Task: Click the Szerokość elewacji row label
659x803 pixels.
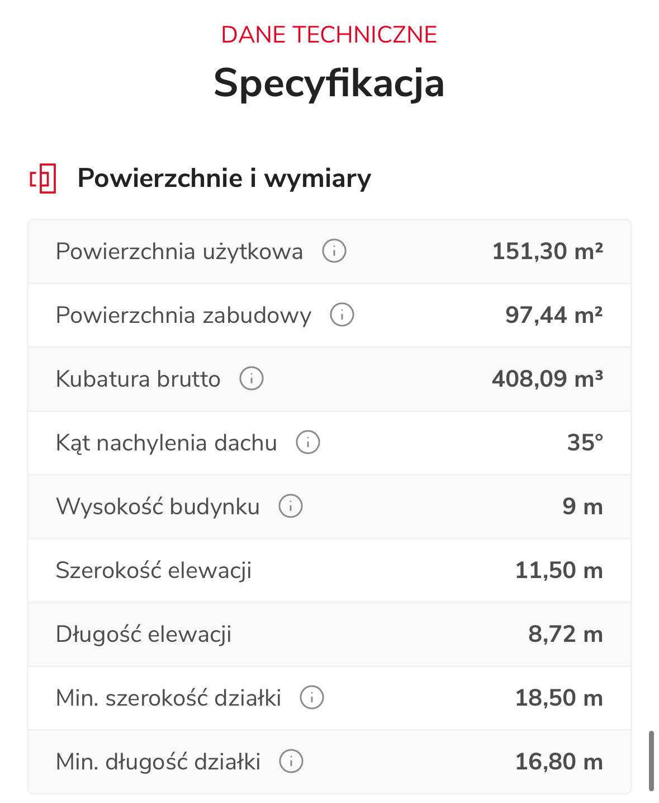Action: pos(154,570)
